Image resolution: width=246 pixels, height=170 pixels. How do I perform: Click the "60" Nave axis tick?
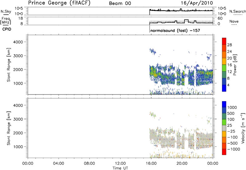pos(220,18)
